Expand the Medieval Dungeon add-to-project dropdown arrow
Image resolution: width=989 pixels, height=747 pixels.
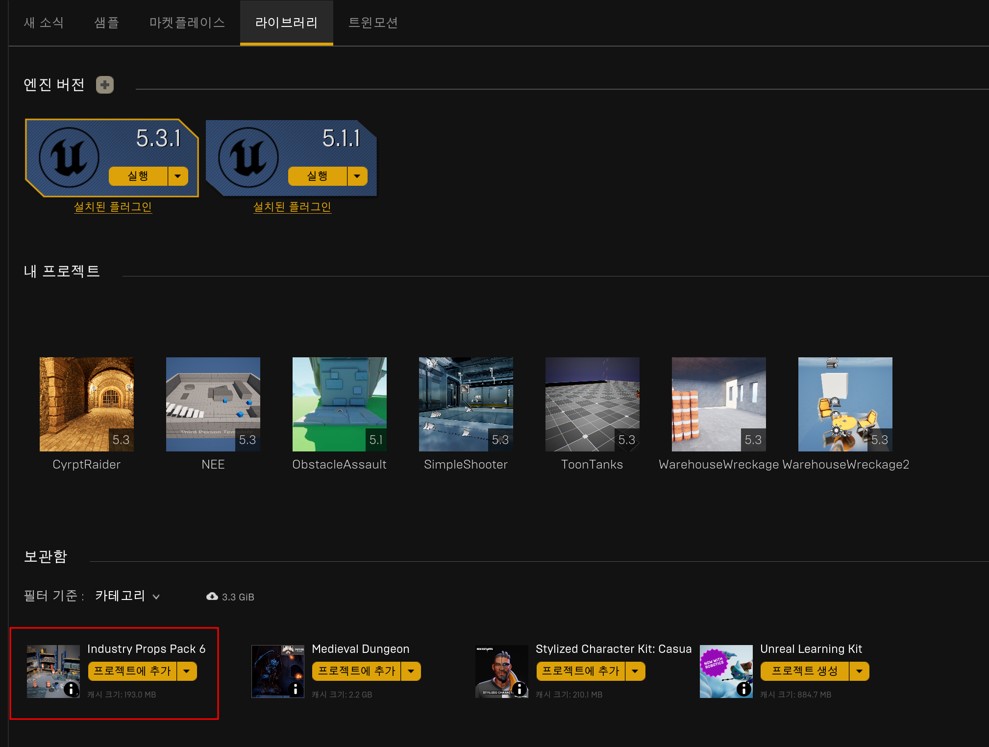click(x=411, y=671)
